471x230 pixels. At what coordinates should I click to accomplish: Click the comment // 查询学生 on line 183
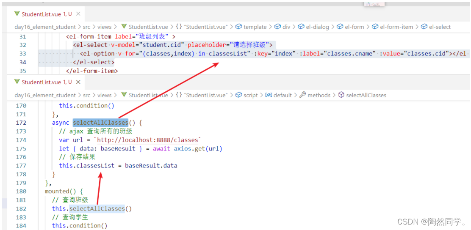70,217
